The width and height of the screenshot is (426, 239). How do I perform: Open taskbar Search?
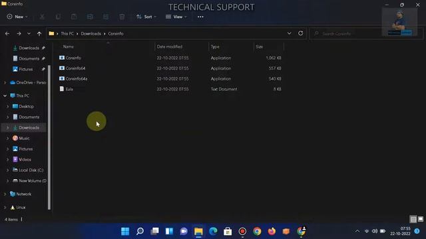(x=140, y=231)
